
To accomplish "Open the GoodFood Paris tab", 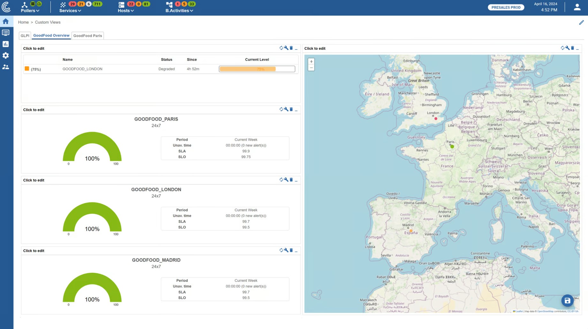I will point(87,35).
